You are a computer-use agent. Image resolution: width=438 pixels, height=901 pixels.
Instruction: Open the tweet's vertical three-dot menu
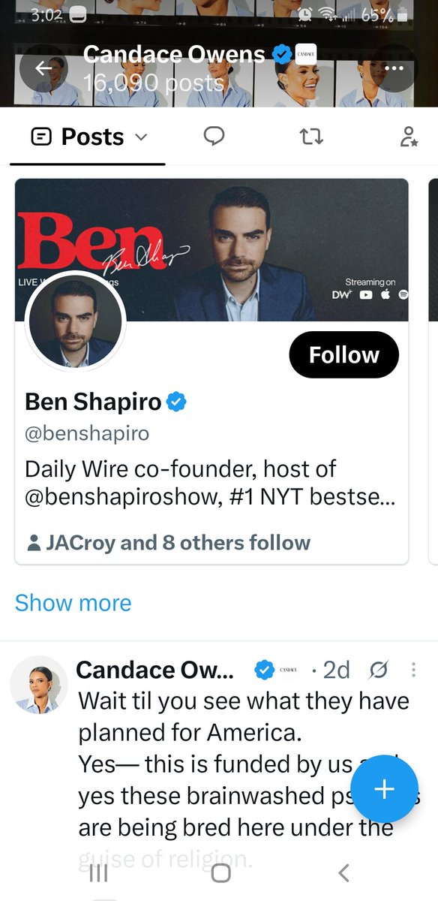coord(414,670)
